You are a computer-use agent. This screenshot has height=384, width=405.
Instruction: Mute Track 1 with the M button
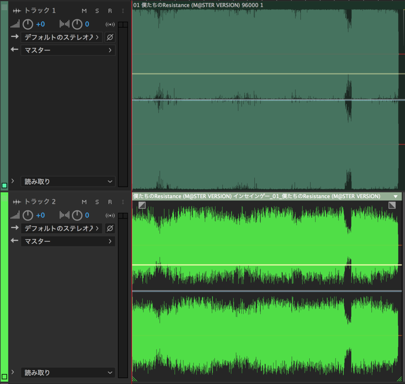click(x=84, y=11)
